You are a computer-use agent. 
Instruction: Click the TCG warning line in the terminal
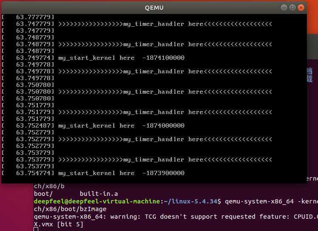tap(176, 217)
